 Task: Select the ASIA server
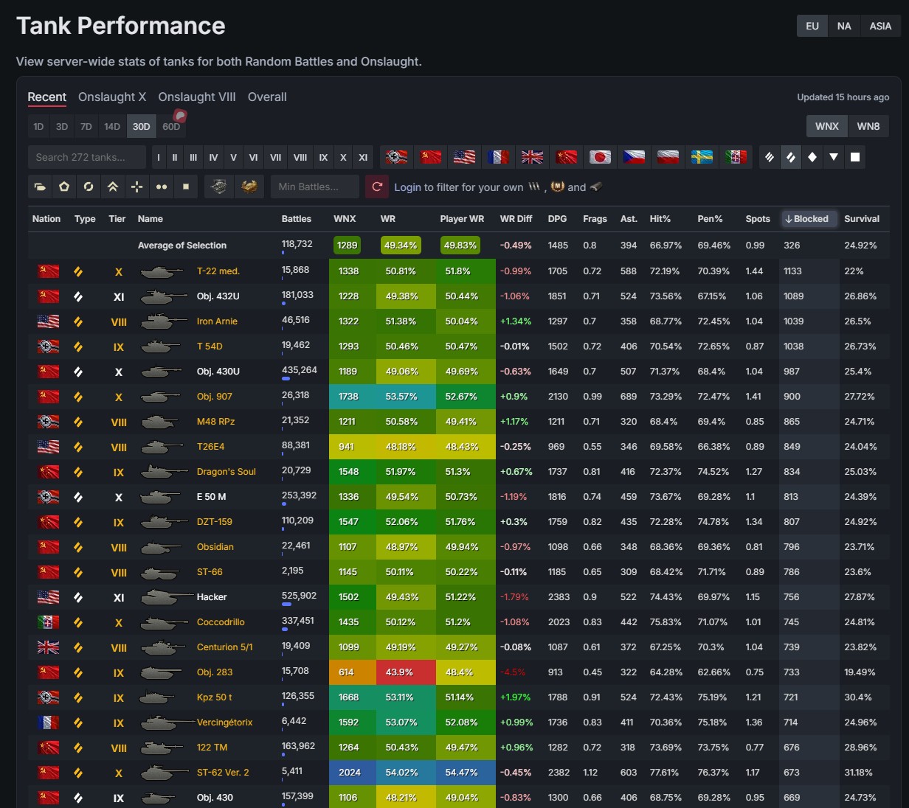point(880,26)
